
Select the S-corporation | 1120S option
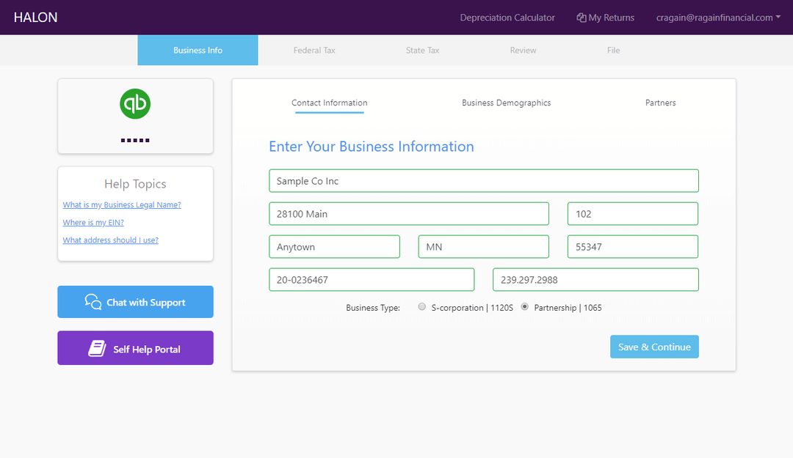(421, 306)
